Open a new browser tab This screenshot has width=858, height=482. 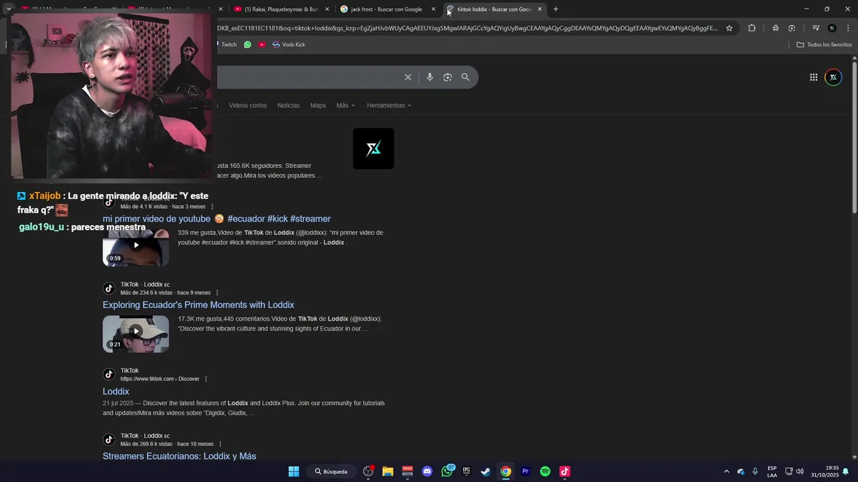tap(556, 9)
